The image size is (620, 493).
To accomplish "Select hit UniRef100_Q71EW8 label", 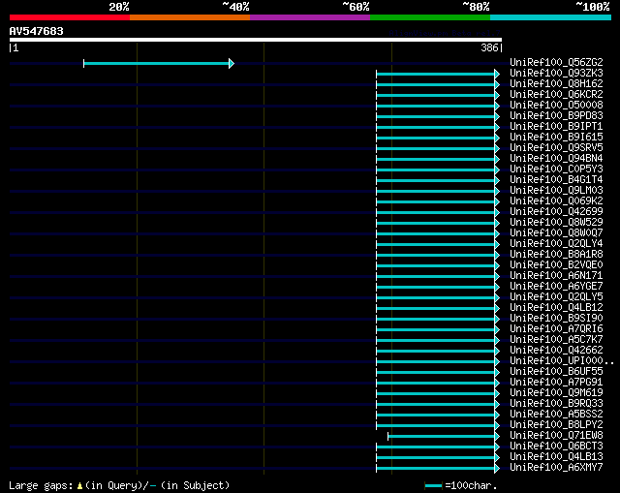I will [556, 436].
